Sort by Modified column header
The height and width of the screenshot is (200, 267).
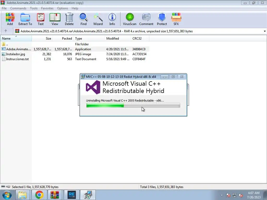pos(118,39)
